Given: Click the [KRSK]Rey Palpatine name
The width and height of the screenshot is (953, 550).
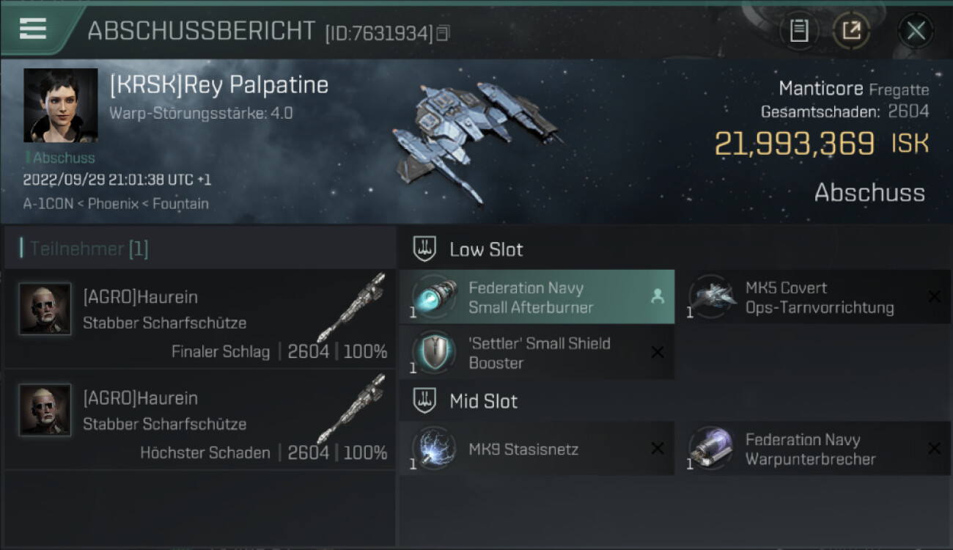Looking at the screenshot, I should coord(218,85).
